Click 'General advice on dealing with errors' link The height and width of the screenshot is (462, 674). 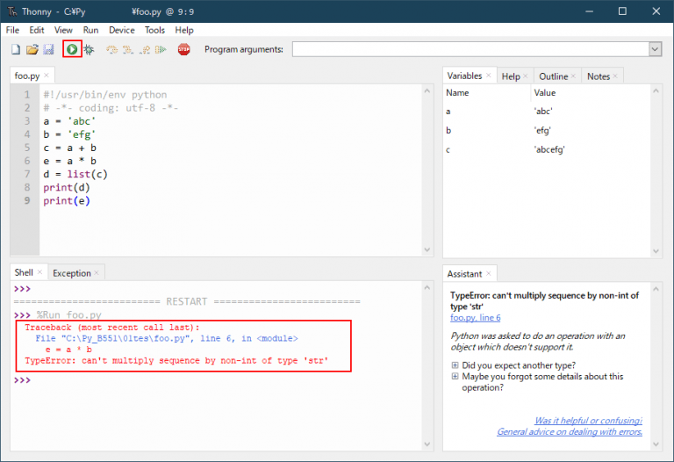point(569,431)
